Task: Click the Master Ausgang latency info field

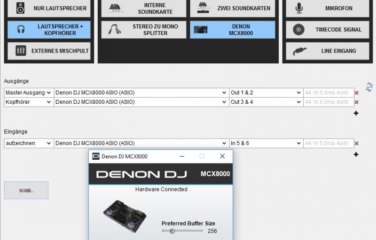Action: pos(329,93)
